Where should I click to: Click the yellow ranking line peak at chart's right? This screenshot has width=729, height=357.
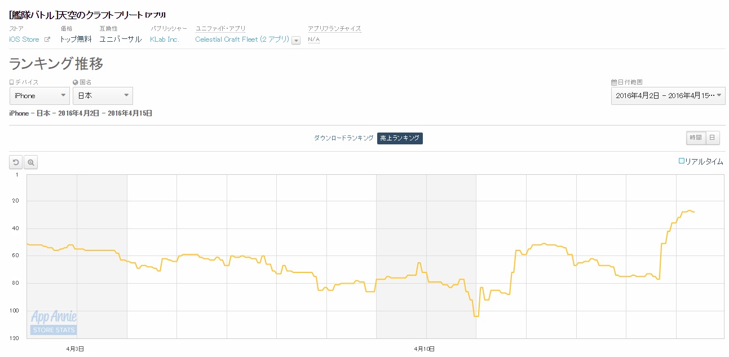tap(690, 210)
